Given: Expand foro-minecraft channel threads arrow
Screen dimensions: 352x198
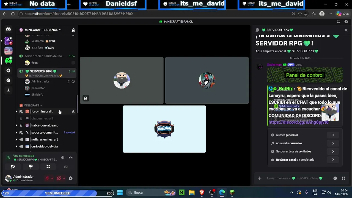Looking at the screenshot, I should click(x=16, y=111).
